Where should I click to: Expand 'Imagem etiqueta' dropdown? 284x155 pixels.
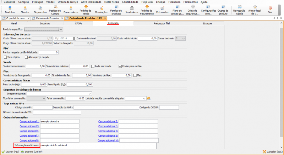click(x=90, y=94)
